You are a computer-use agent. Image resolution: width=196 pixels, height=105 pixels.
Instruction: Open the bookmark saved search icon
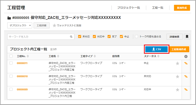pos(187,37)
